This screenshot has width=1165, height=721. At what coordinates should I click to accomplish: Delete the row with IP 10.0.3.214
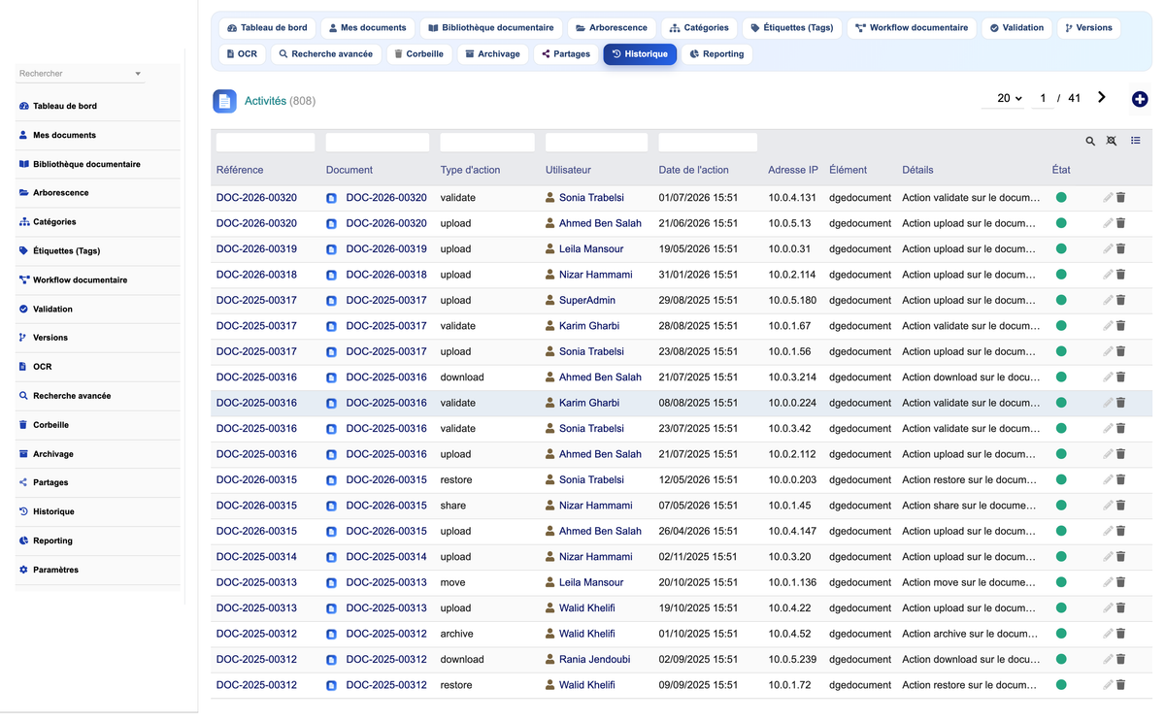(1120, 377)
